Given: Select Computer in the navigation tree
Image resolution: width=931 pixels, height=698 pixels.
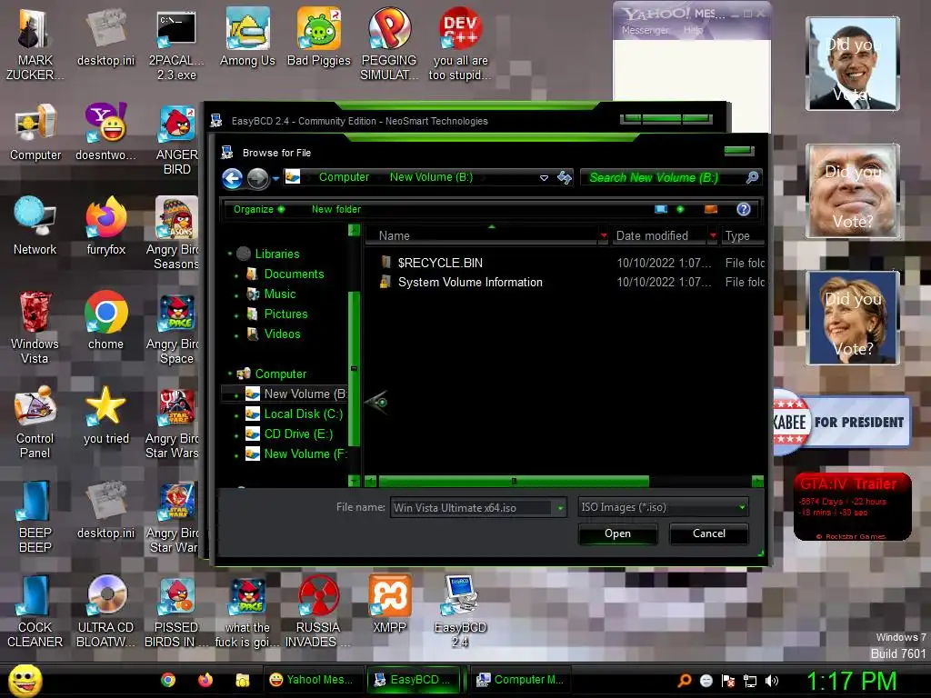Looking at the screenshot, I should (280, 374).
